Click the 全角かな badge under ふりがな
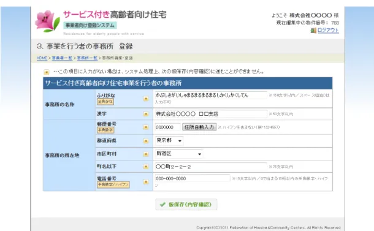The width and height of the screenshot is (374, 231). pos(105,102)
